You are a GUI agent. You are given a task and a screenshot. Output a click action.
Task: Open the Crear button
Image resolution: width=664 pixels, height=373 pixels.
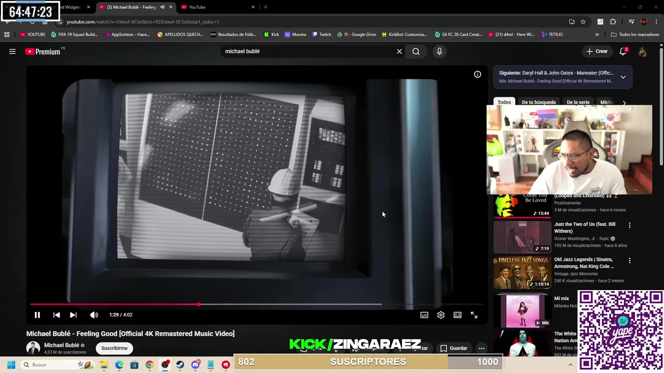tap(597, 51)
